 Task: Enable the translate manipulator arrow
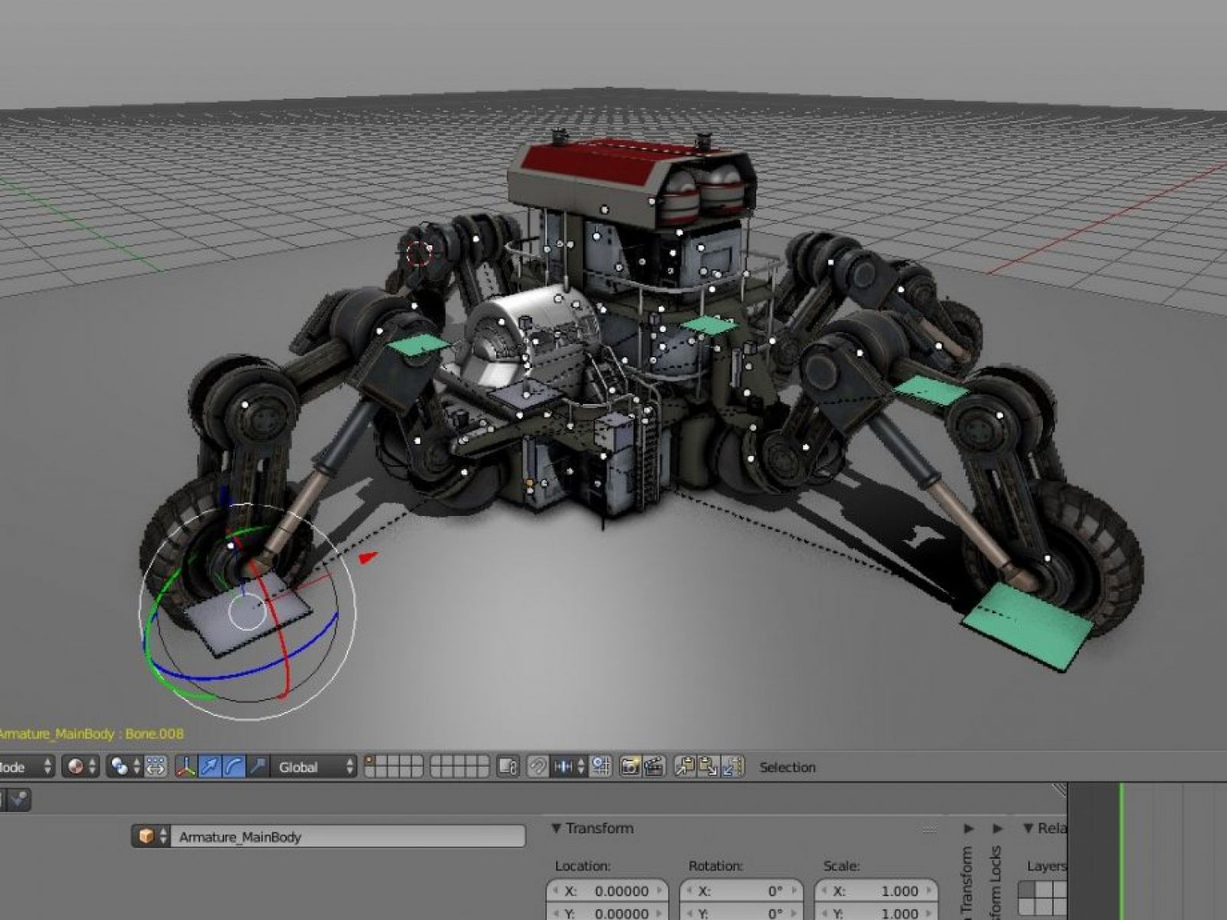(x=209, y=766)
